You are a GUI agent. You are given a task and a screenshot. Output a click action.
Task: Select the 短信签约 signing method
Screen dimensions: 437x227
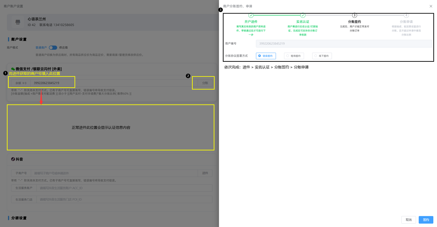(x=294, y=56)
